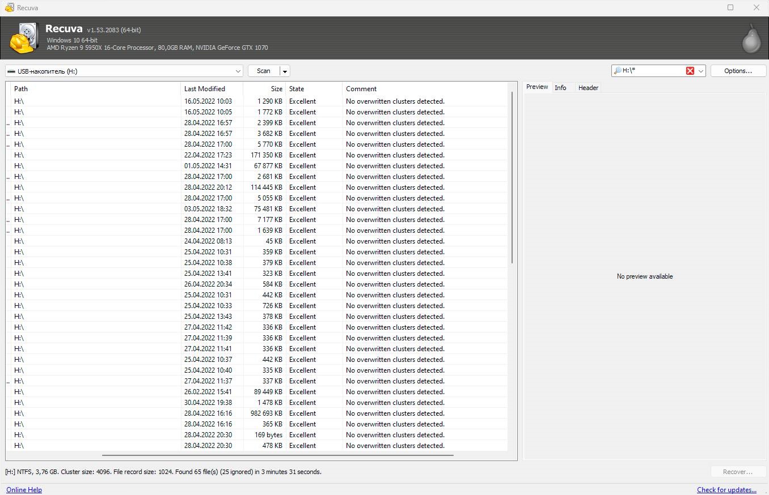The height and width of the screenshot is (495, 769).
Task: Switch to the Preview tab
Action: point(537,87)
